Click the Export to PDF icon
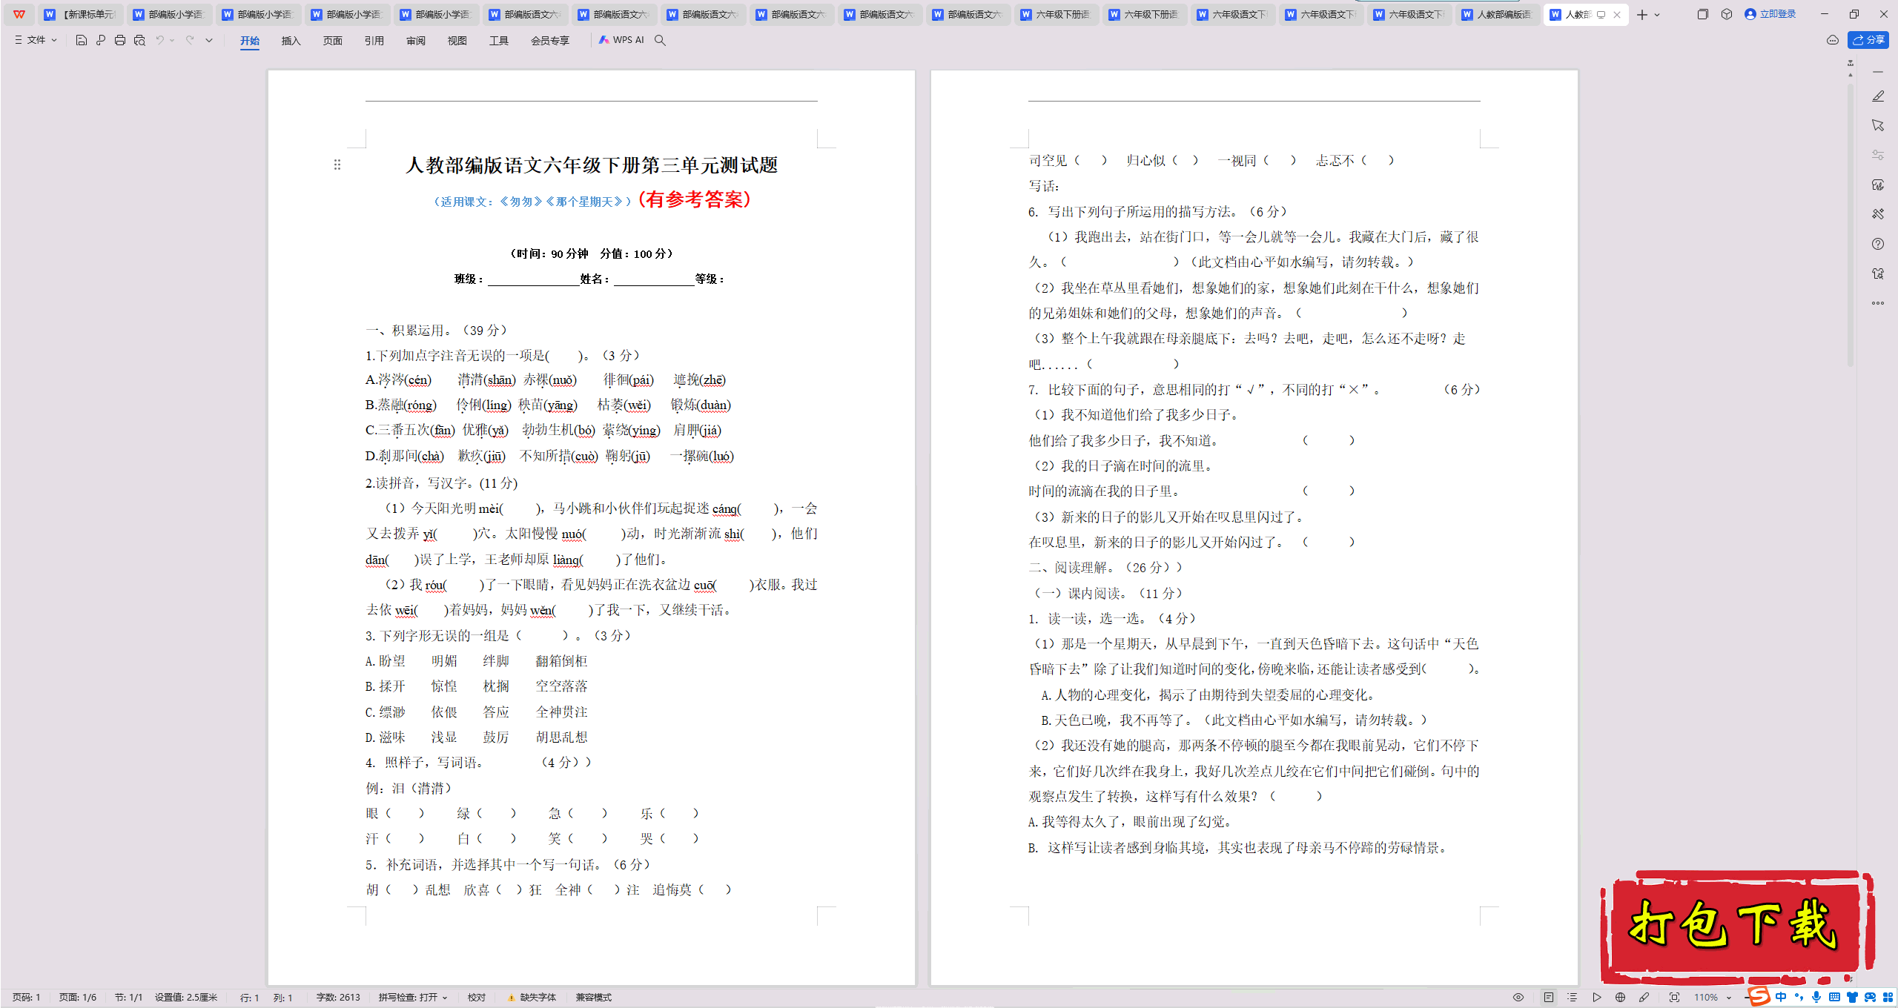1898x1008 pixels. tap(101, 40)
